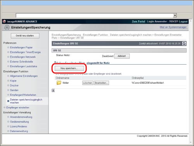Viewport: 194px width, 146px height.
Task: Click the Copyright CANON INC. footer text
Action: [162, 136]
